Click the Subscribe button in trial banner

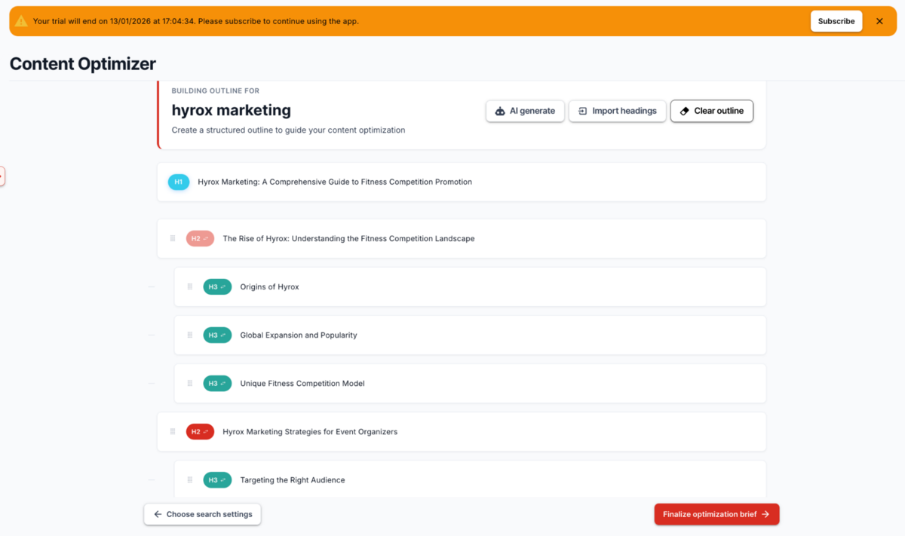(x=836, y=21)
